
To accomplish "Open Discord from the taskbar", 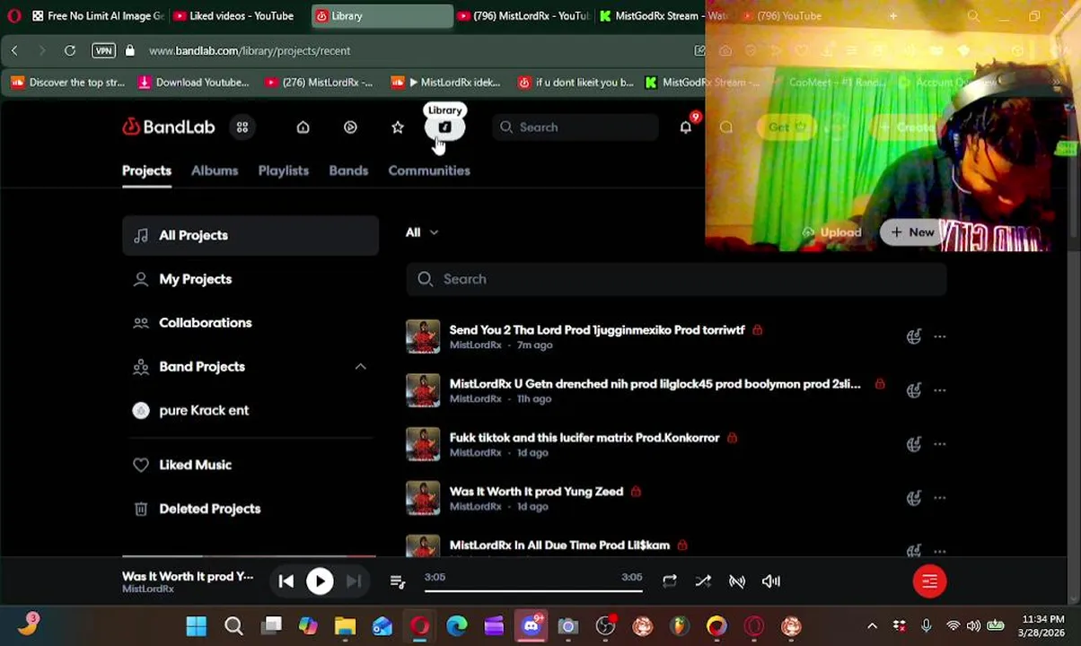I will (x=532, y=626).
